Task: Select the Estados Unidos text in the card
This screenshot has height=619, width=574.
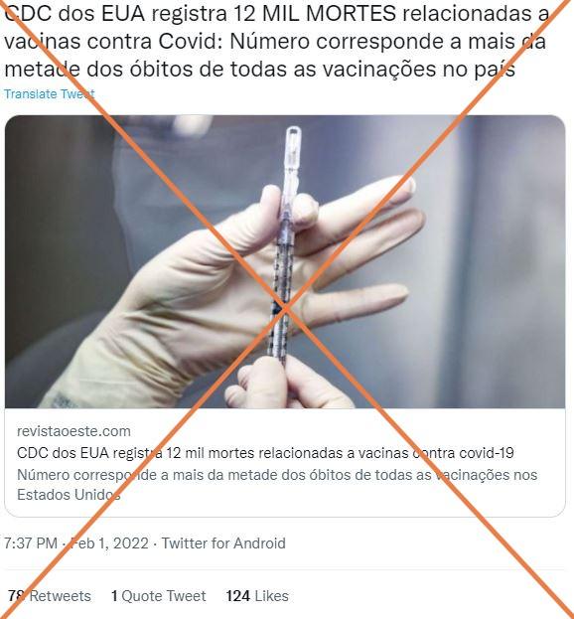Action: [69, 495]
